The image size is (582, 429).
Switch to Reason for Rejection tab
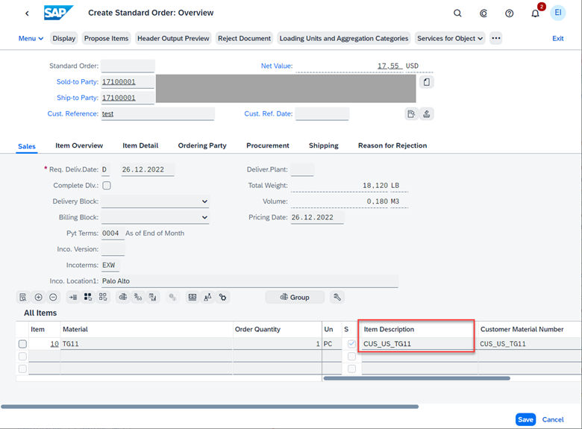(x=392, y=145)
